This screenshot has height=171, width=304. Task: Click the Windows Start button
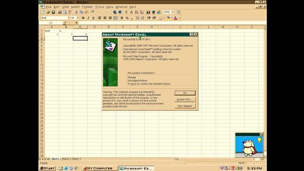click(47, 168)
